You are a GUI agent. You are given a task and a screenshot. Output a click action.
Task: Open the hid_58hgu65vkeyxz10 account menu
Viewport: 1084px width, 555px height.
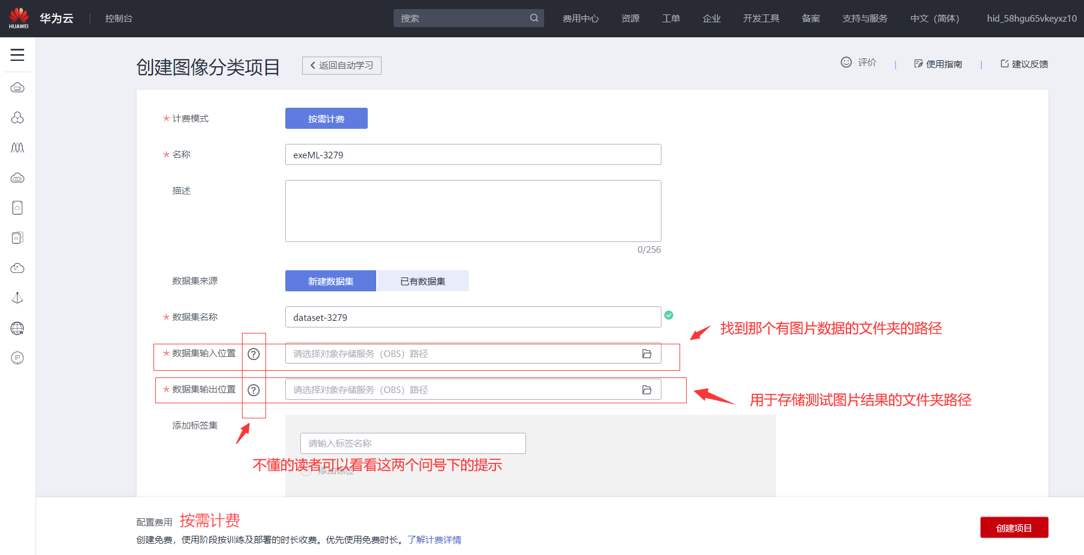tap(1032, 19)
